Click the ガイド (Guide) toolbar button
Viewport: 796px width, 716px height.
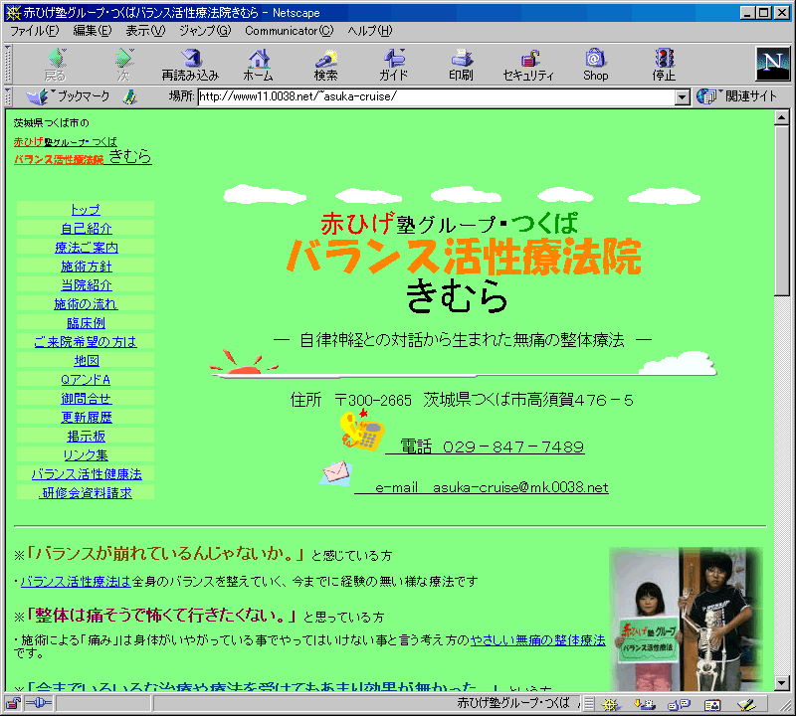pyautogui.click(x=393, y=65)
